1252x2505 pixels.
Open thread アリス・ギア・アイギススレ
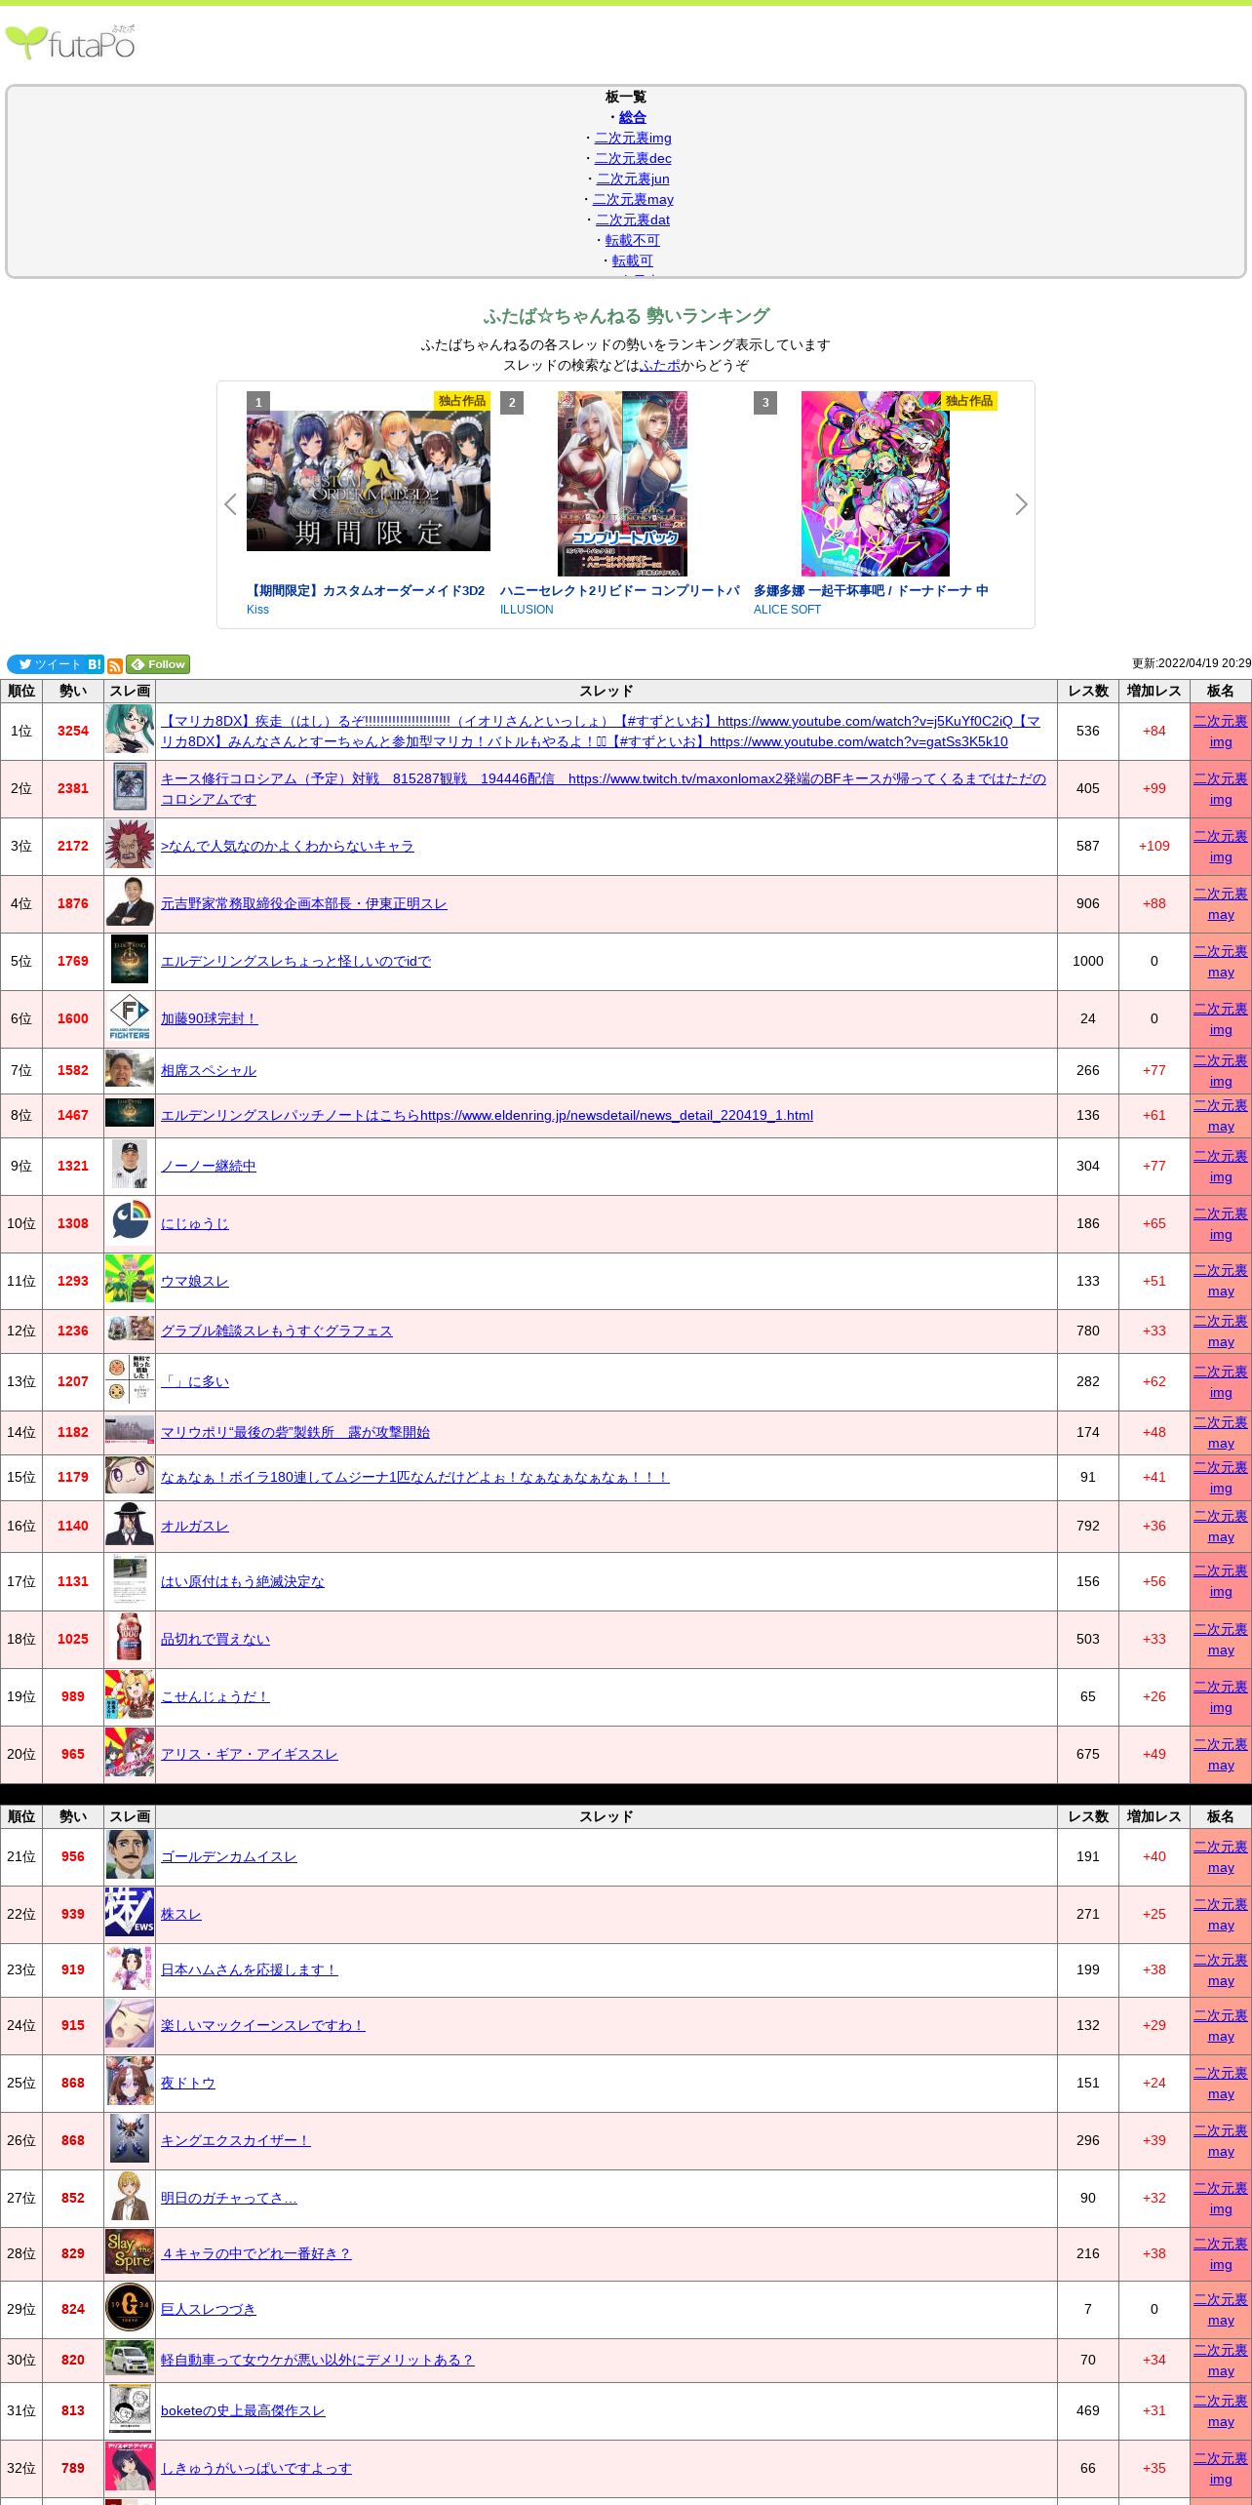[250, 1754]
